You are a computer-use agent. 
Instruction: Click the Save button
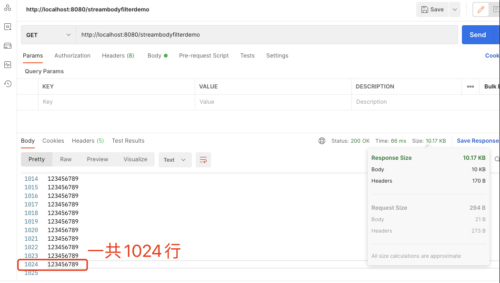[432, 10]
